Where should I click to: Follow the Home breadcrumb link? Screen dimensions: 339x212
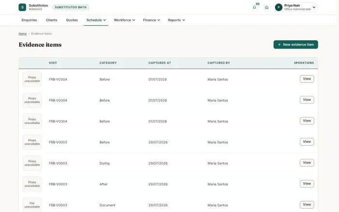pos(22,34)
